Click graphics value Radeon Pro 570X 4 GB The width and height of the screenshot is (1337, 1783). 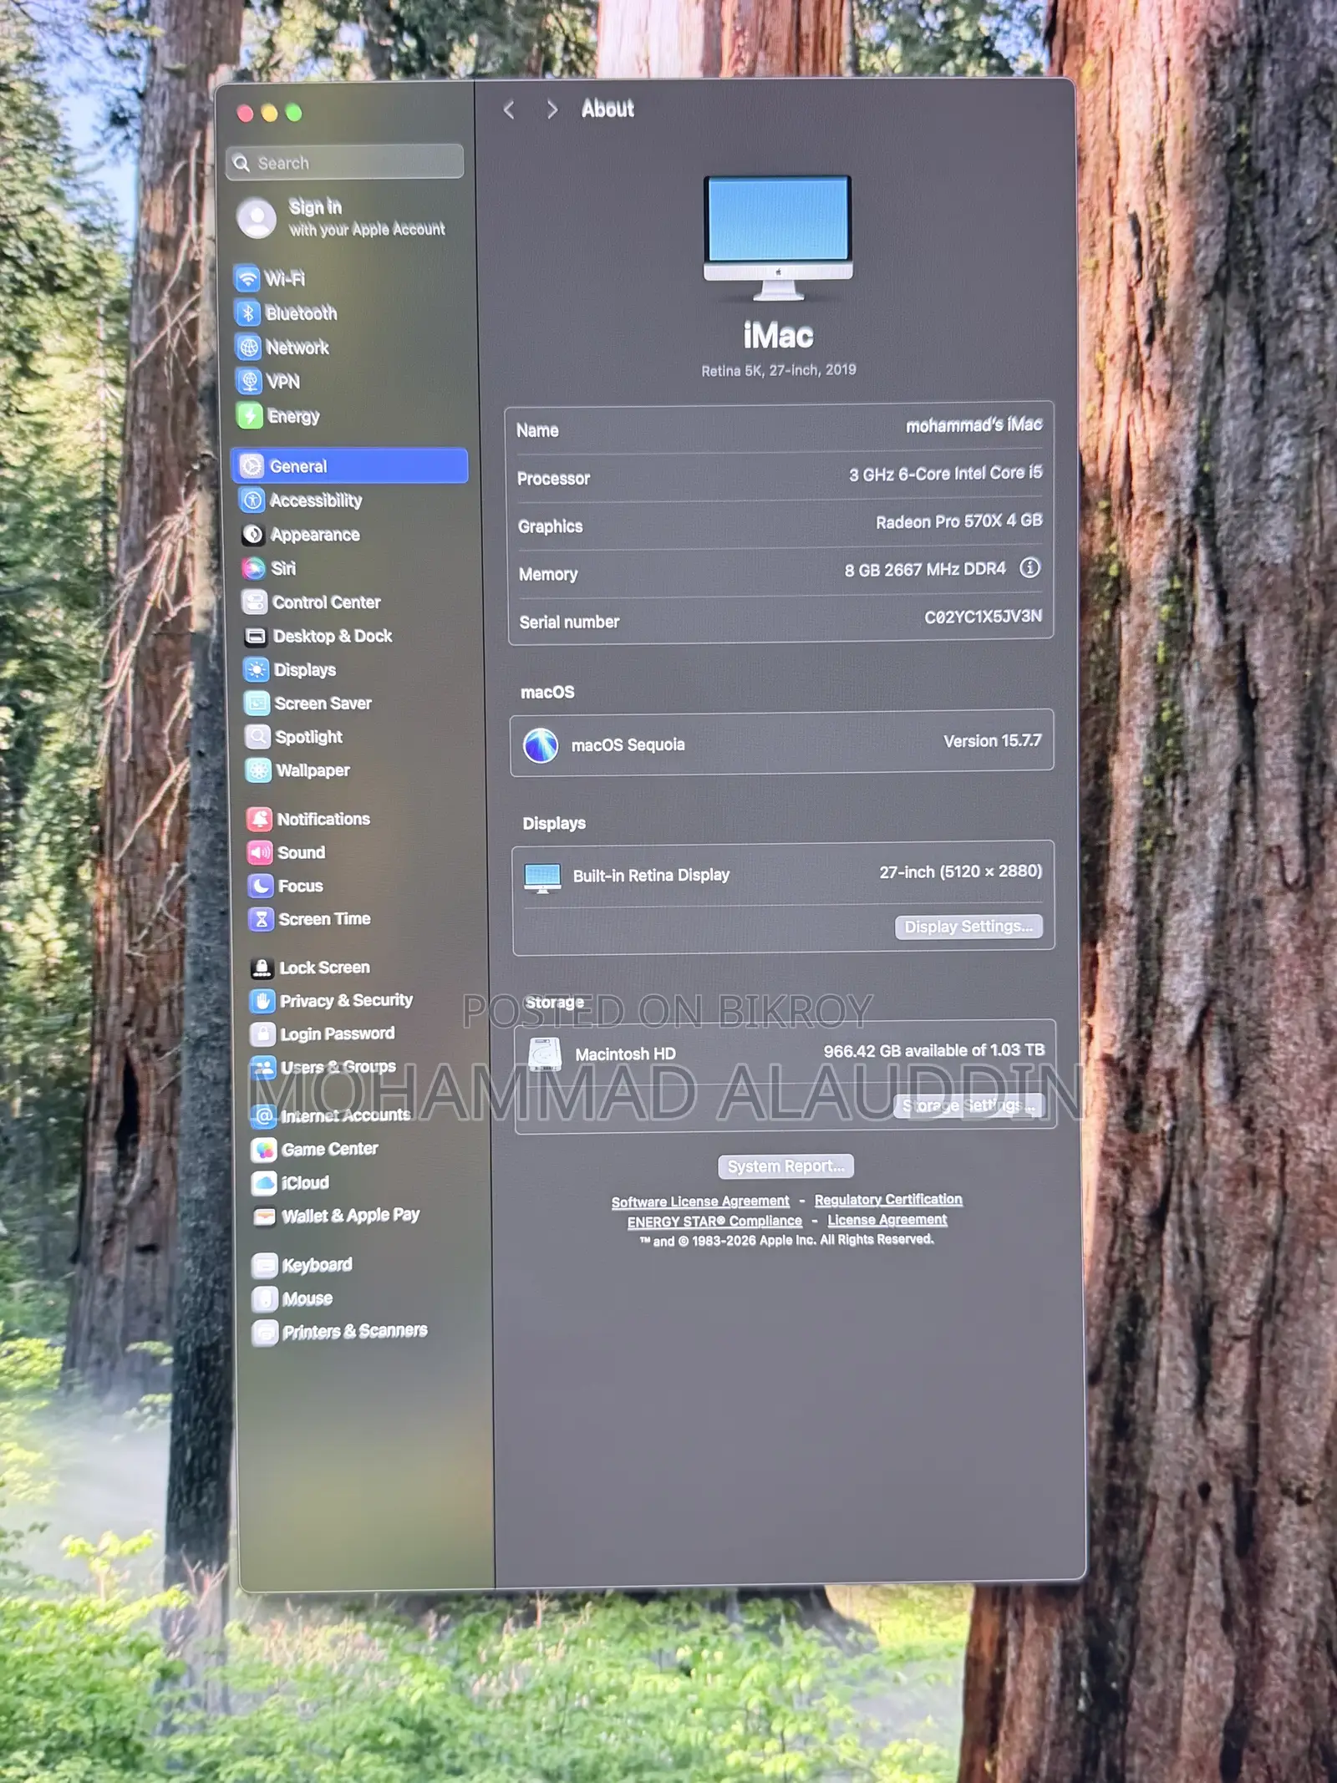tap(958, 521)
